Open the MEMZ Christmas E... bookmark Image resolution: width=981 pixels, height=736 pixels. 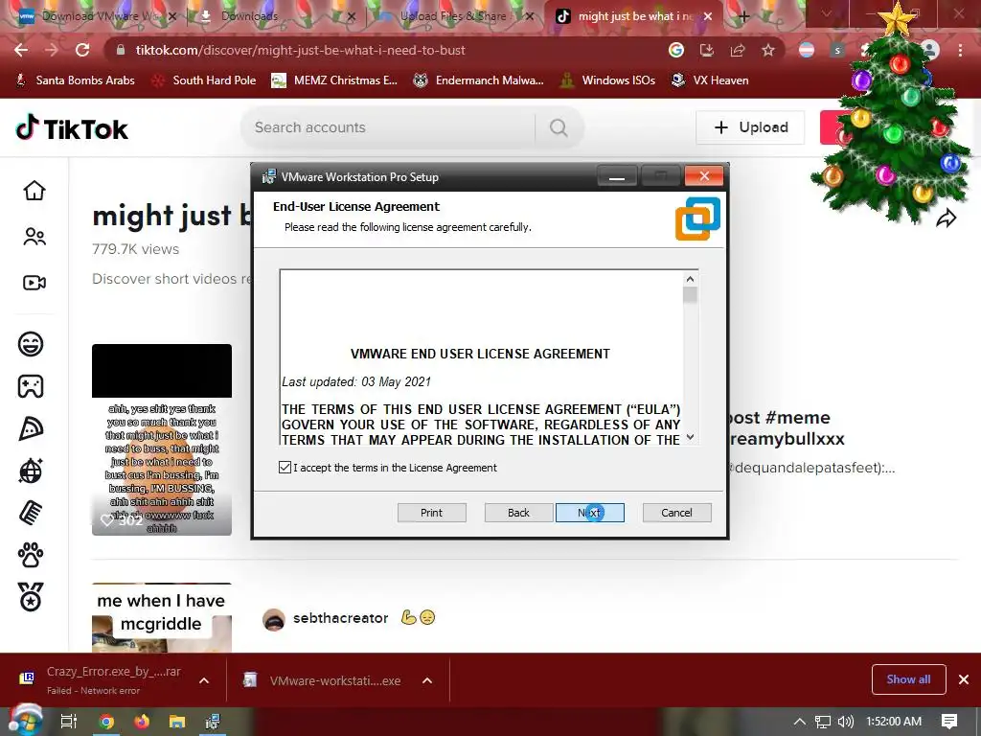pyautogui.click(x=334, y=80)
